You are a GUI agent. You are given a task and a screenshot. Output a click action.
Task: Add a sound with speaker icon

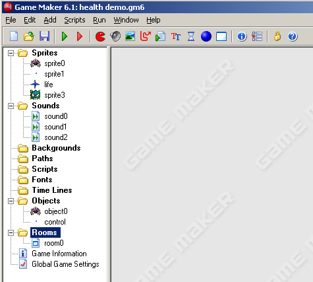115,36
